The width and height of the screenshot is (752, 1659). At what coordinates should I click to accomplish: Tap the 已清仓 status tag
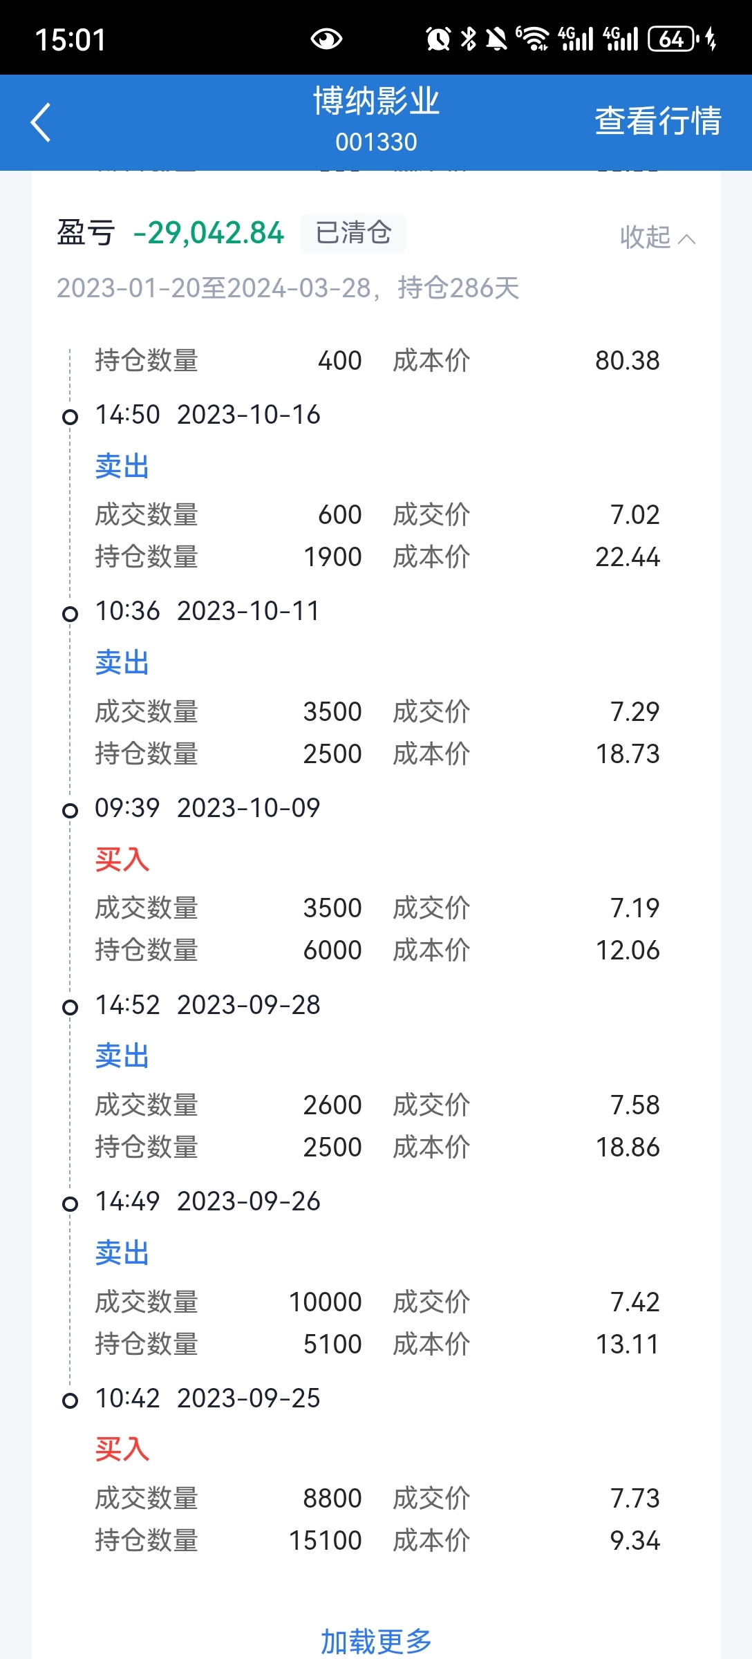(x=353, y=233)
